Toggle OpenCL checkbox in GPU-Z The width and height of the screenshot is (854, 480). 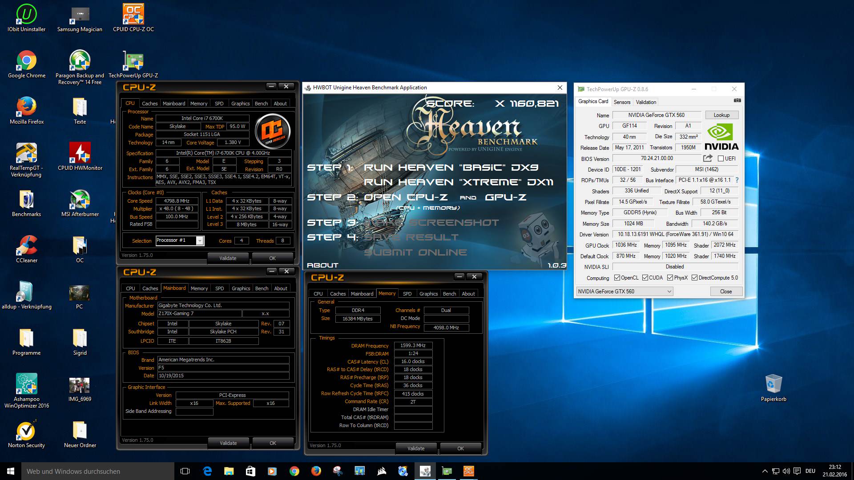click(617, 278)
